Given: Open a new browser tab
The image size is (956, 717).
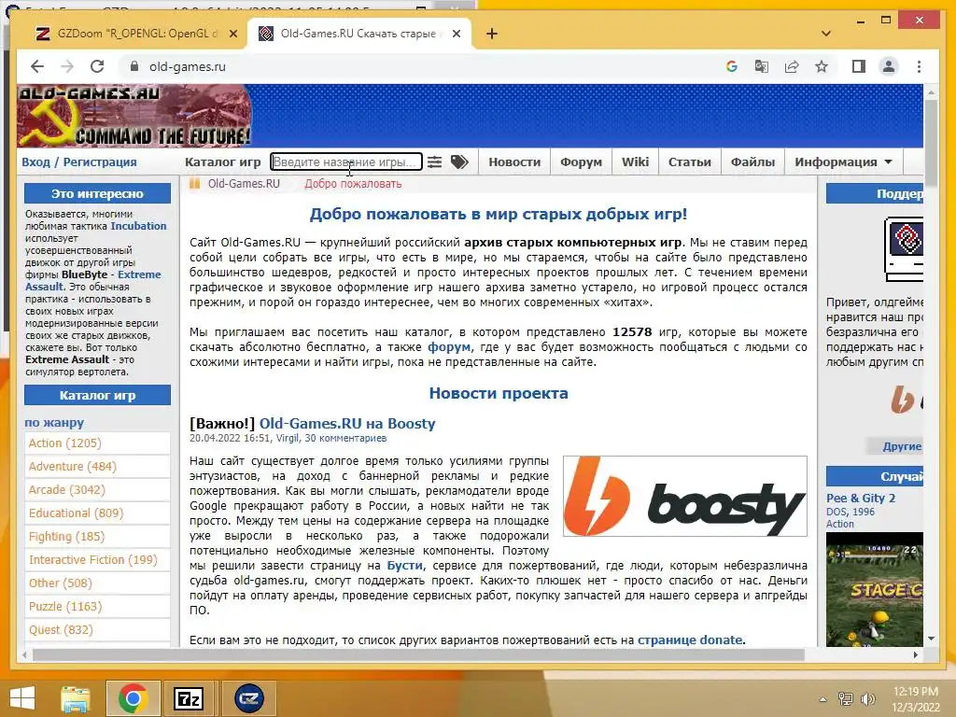Looking at the screenshot, I should 492,34.
